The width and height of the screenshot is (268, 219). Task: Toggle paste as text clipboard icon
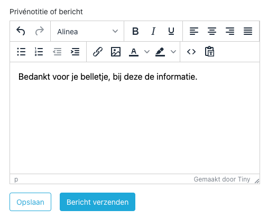click(209, 52)
